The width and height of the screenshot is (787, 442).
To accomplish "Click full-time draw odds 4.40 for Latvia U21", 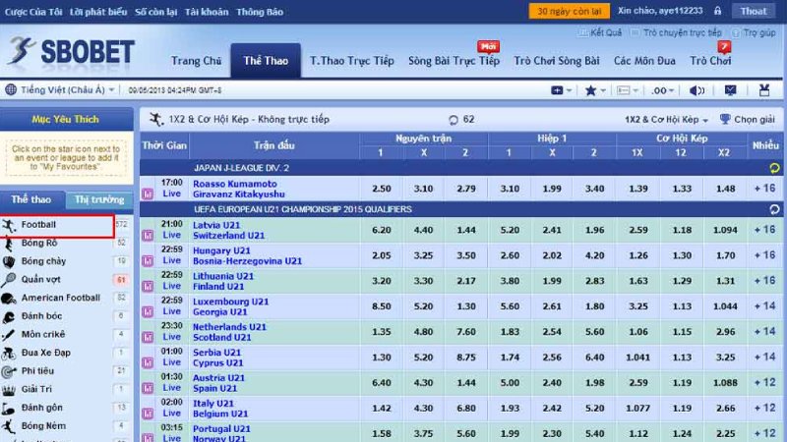I will click(423, 230).
